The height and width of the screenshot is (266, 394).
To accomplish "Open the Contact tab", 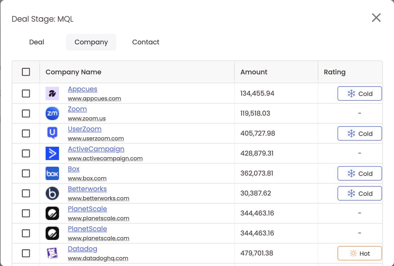I will 146,42.
